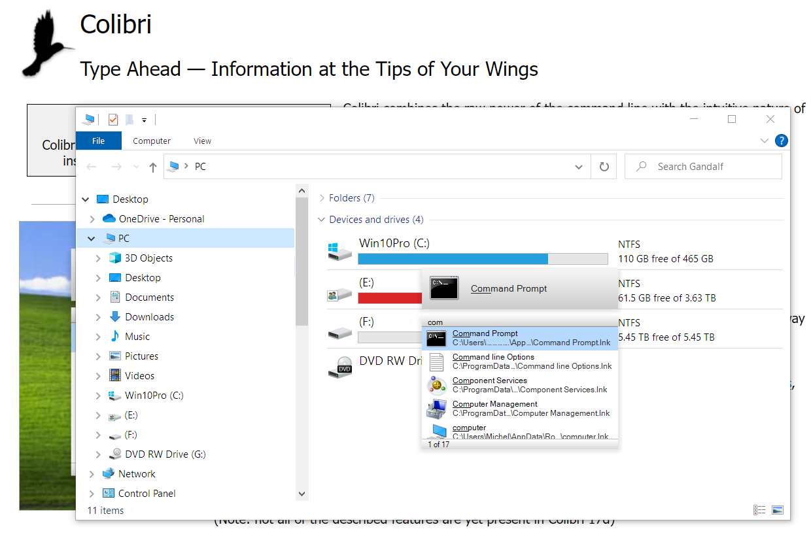Open the address bar dropdown arrow
This screenshot has width=811, height=544.
click(578, 167)
